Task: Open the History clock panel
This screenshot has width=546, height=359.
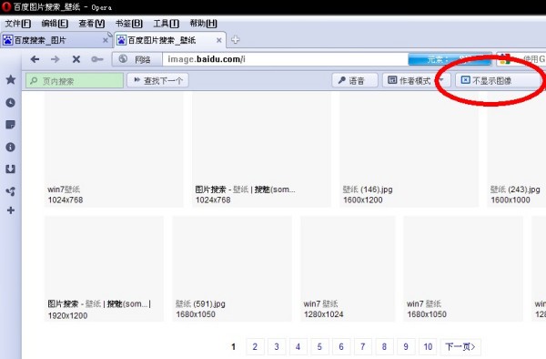Action: coord(10,102)
